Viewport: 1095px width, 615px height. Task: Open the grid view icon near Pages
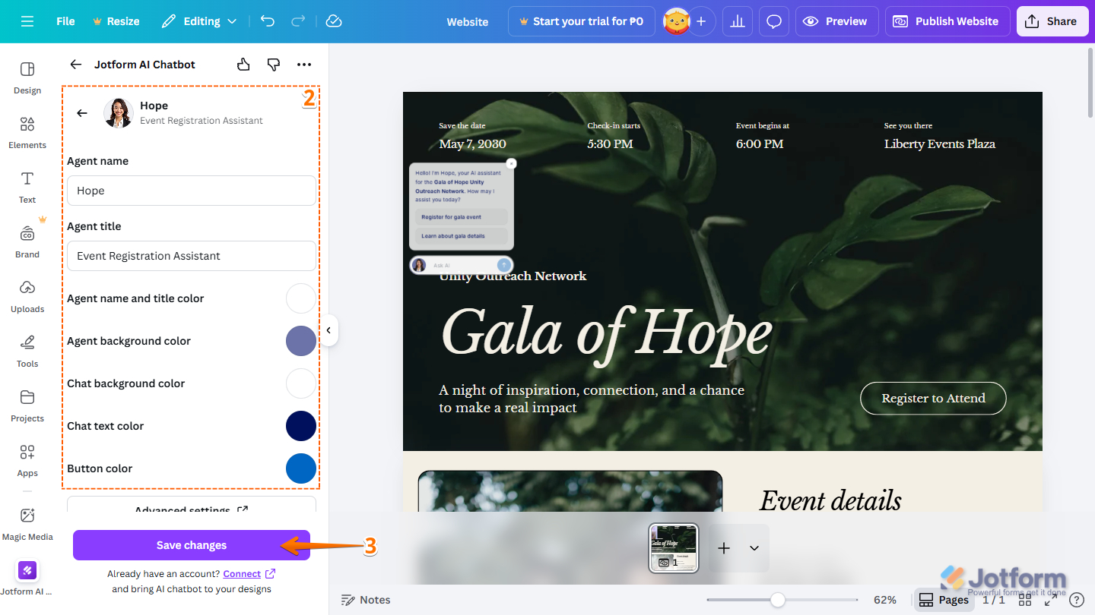(1025, 599)
